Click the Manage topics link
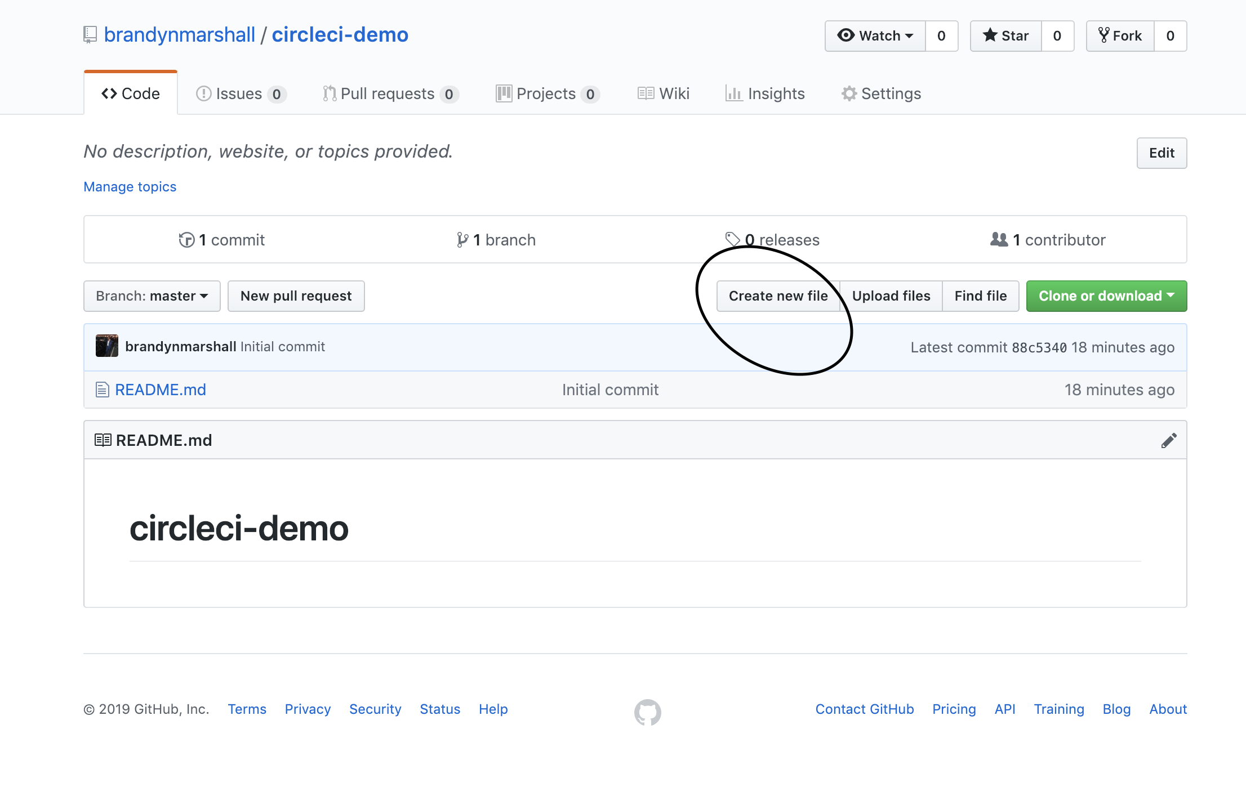1246x805 pixels. coord(130,187)
